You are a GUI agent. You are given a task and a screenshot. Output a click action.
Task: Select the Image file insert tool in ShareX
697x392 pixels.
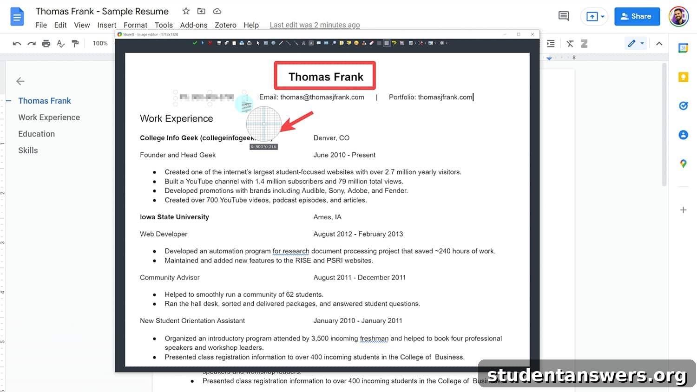click(342, 43)
